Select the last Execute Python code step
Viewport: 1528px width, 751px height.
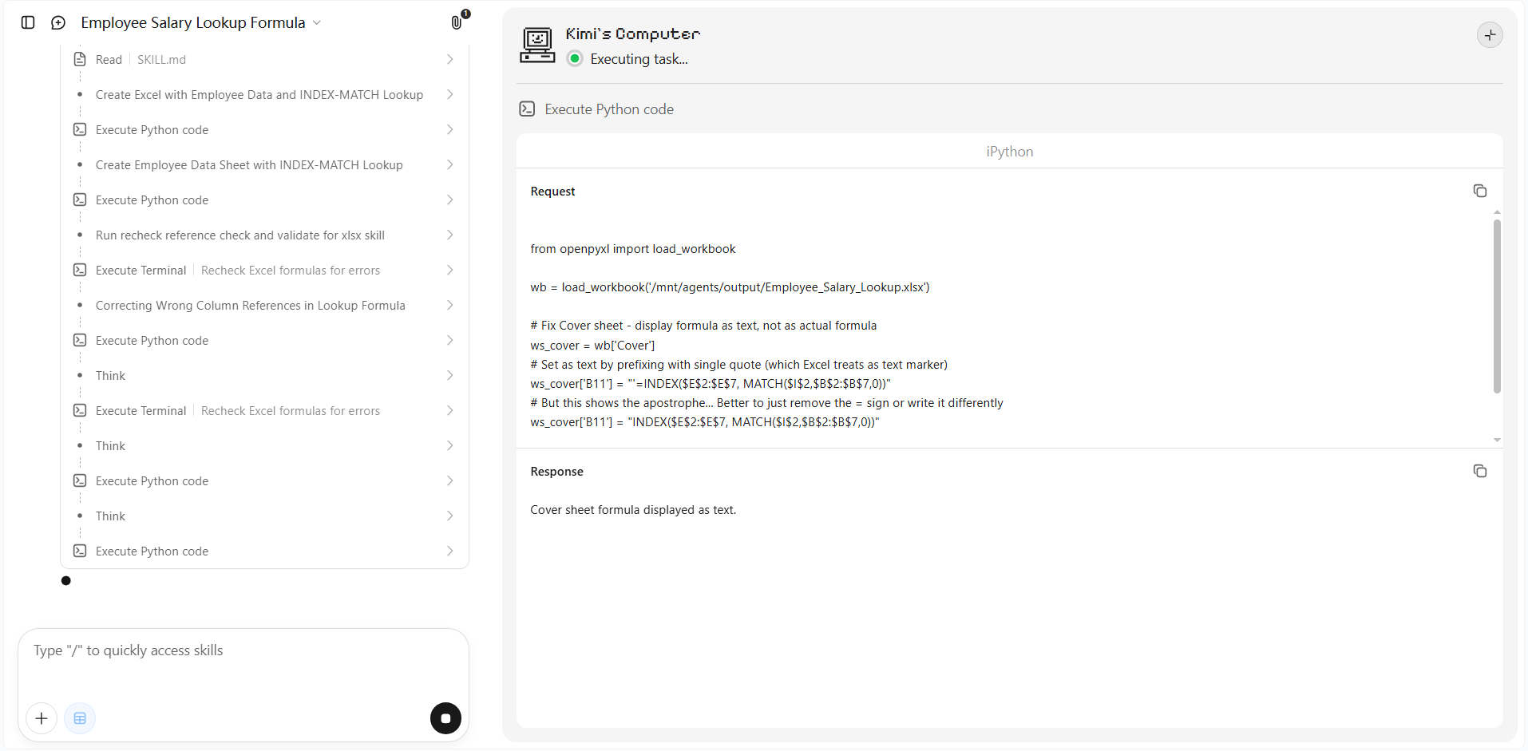(263, 551)
